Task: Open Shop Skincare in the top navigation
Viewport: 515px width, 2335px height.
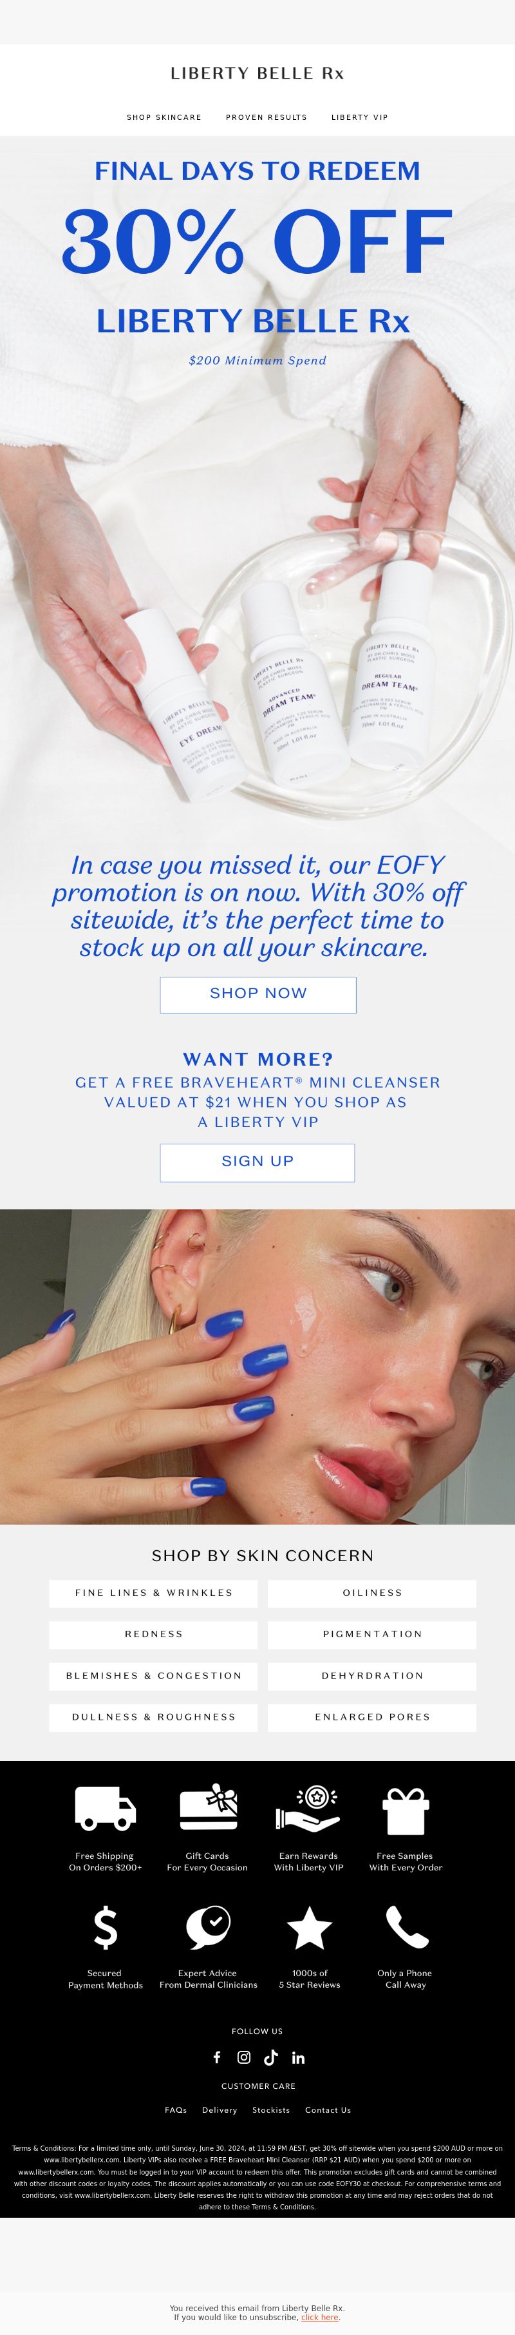Action: click(164, 117)
